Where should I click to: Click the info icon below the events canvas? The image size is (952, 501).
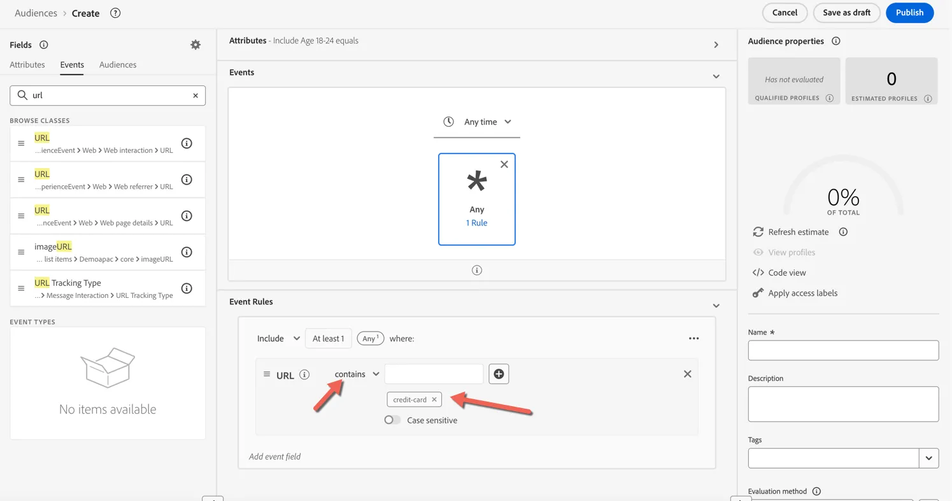coord(477,271)
